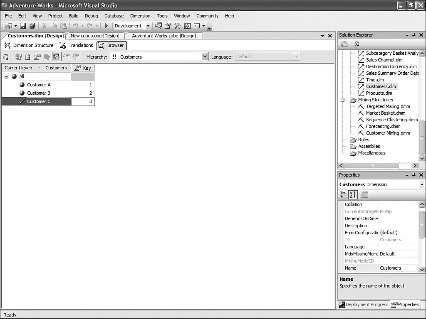The height and width of the screenshot is (319, 426).
Task: Click the Copy icon in the main toolbar
Action: click(x=54, y=26)
